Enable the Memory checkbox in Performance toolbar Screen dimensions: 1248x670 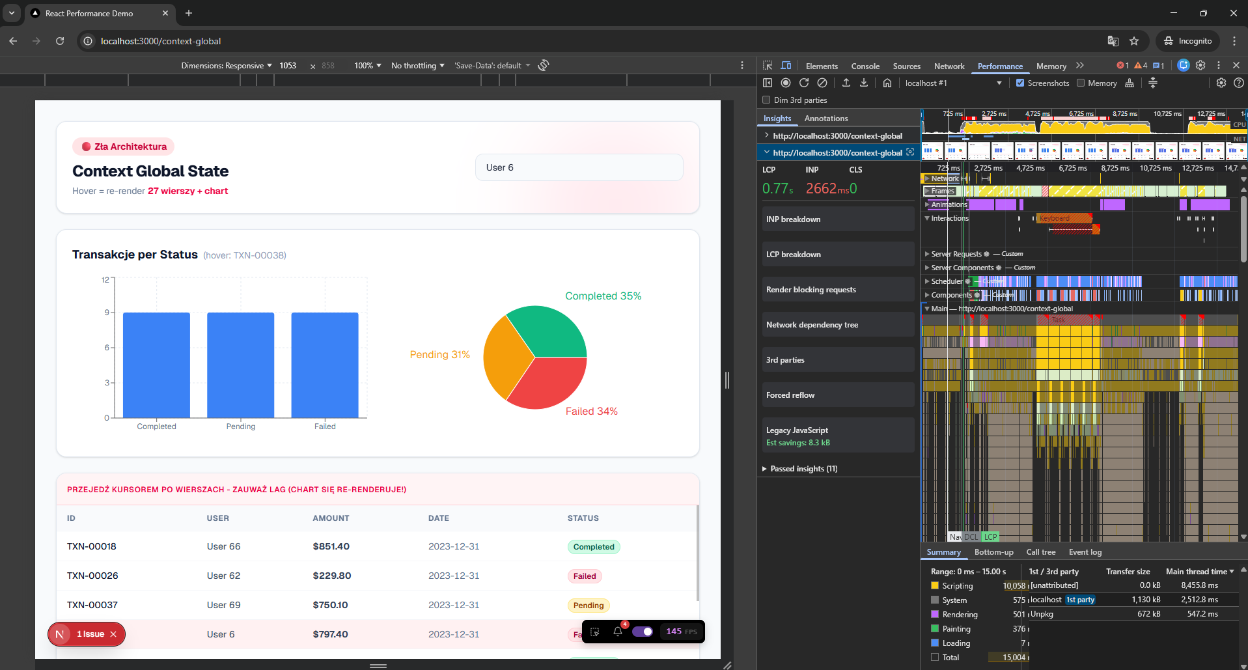point(1081,83)
